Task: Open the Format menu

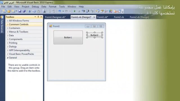Action: pos(53,7)
